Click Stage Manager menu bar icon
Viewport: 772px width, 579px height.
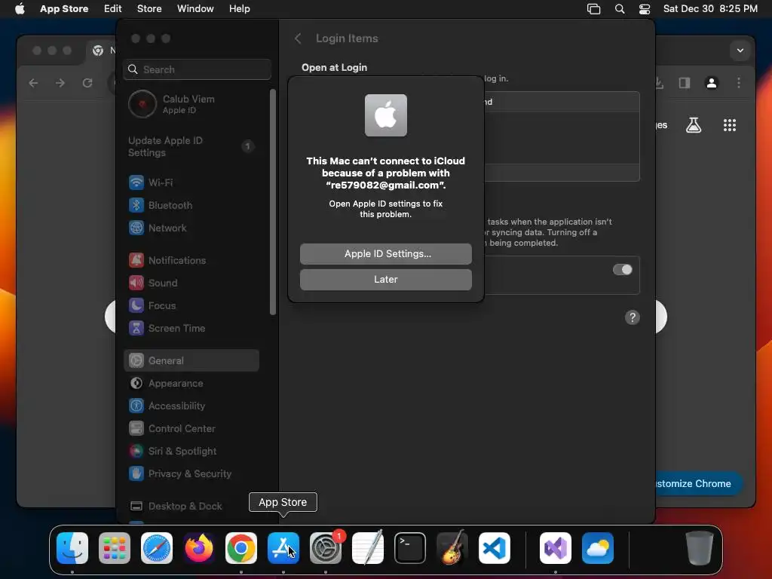(594, 9)
